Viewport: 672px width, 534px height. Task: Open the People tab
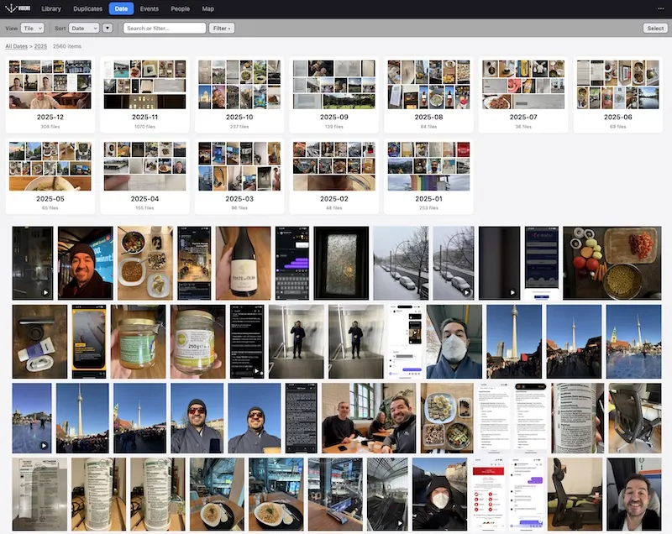pyautogui.click(x=180, y=8)
